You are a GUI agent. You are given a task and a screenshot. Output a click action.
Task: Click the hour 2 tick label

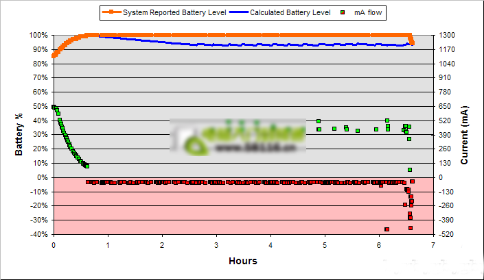162,245
